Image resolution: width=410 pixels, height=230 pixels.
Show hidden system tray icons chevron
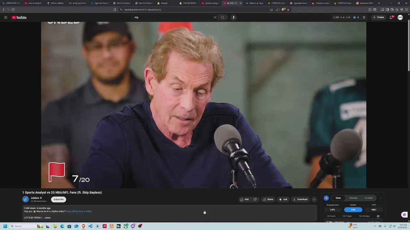point(375,226)
